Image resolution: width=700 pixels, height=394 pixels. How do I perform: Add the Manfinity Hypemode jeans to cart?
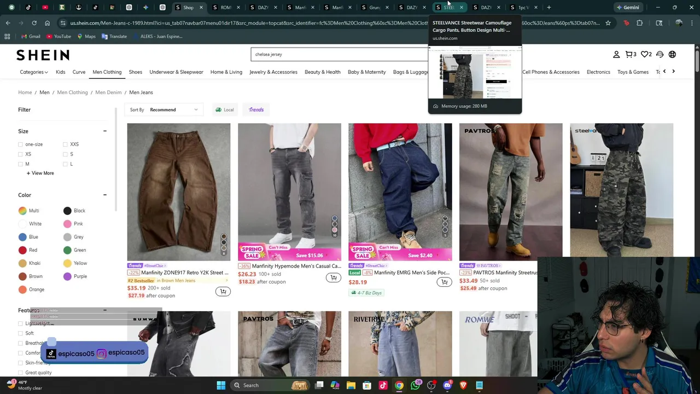click(x=334, y=277)
